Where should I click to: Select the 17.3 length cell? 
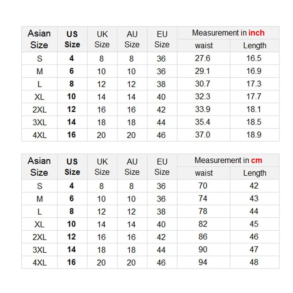click(x=254, y=84)
